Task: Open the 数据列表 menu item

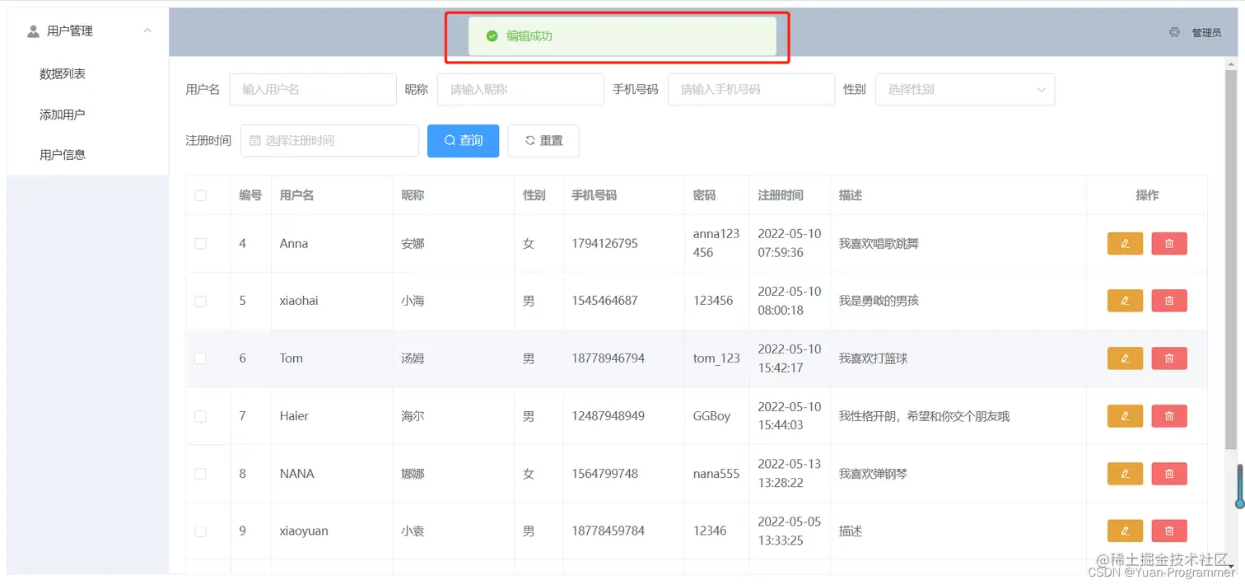Action: (63, 74)
